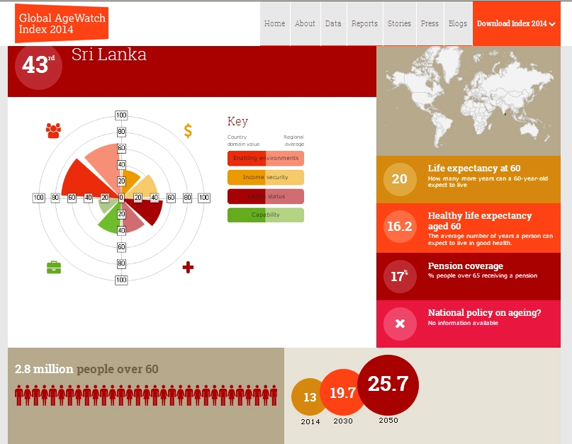Select the Enabling environments key swatch
The height and width of the screenshot is (444, 572).
(x=265, y=158)
